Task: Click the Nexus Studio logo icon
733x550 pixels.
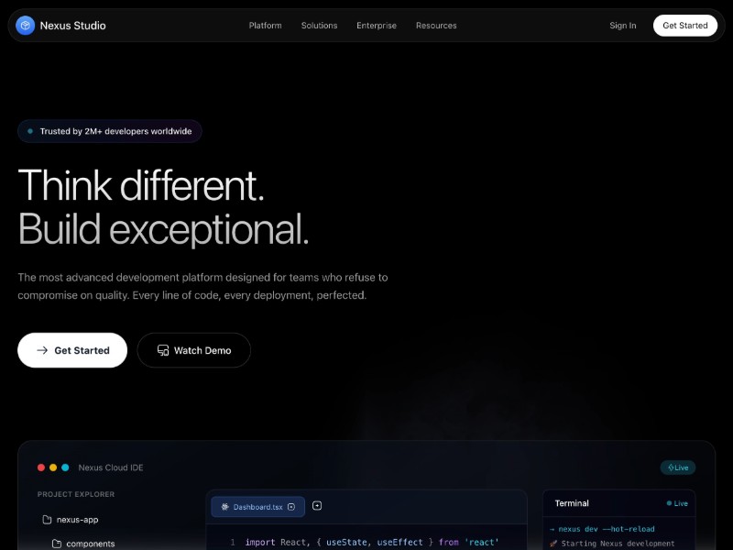Action: coord(24,26)
